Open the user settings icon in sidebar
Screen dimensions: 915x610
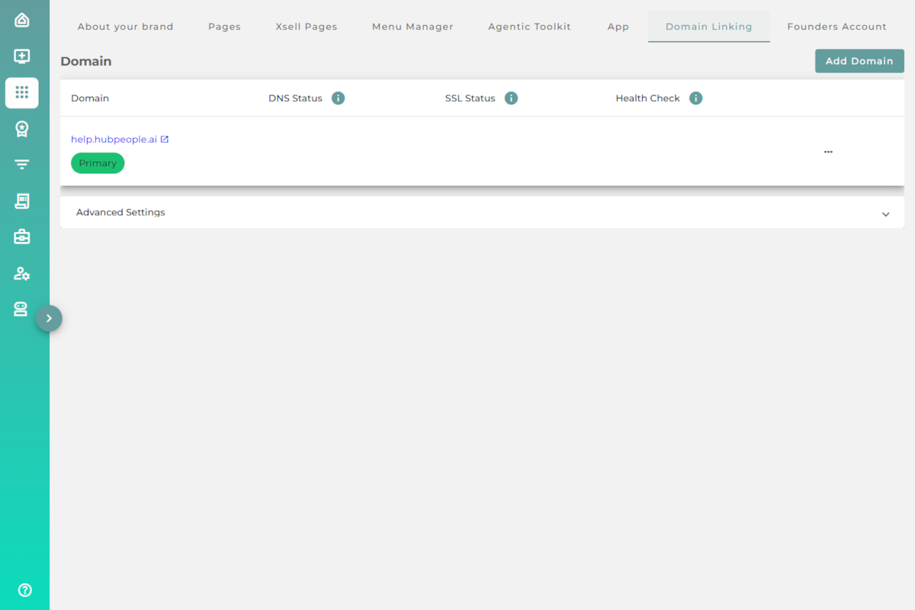click(x=22, y=273)
